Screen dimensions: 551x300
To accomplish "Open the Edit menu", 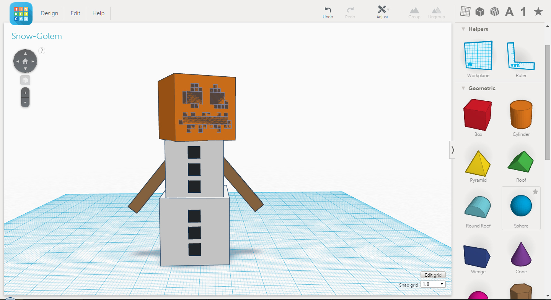I will point(75,13).
